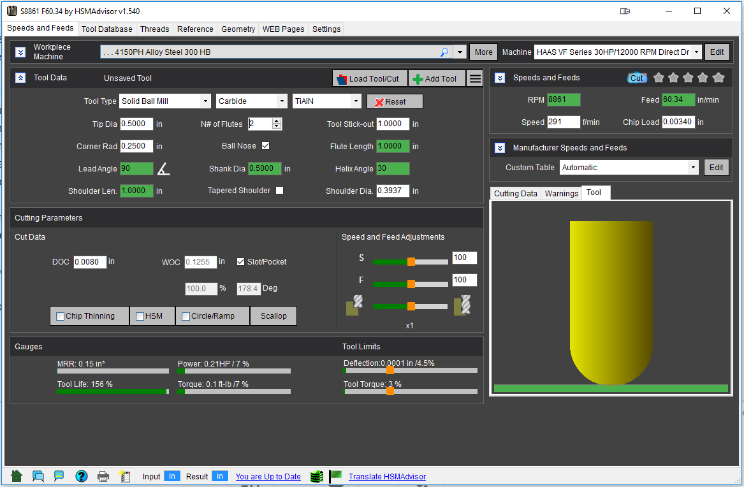Screen dimensions: 744x487
Task: Click the green home icon in status bar
Action: 17,476
